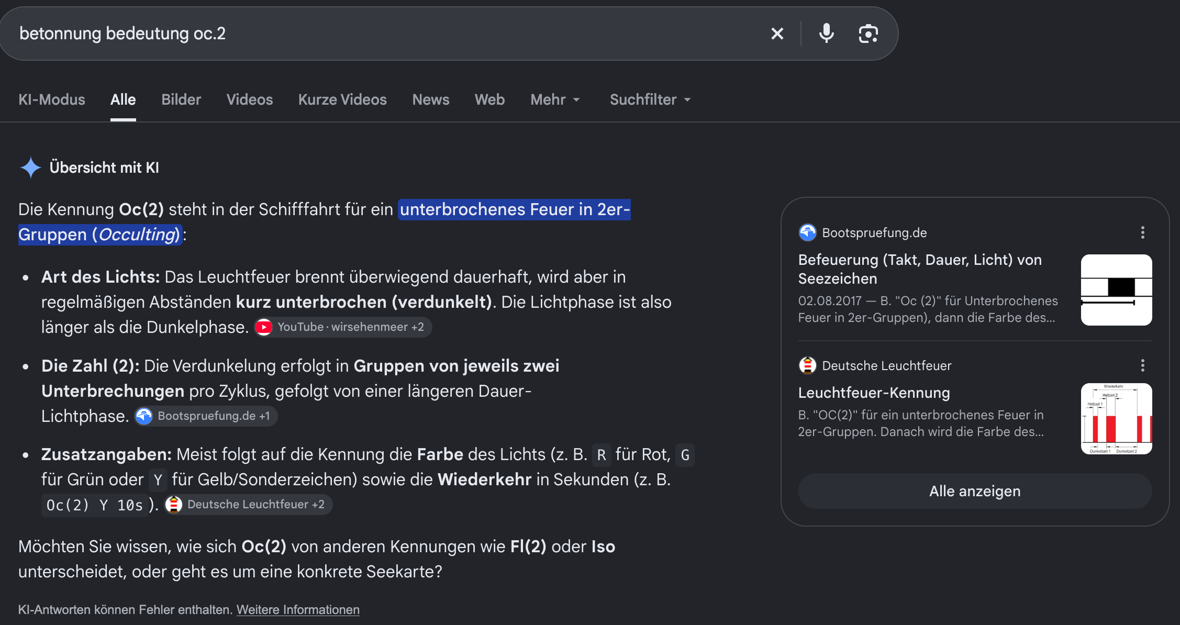Open the Web results tab
Viewport: 1180px width, 625px height.
(490, 99)
